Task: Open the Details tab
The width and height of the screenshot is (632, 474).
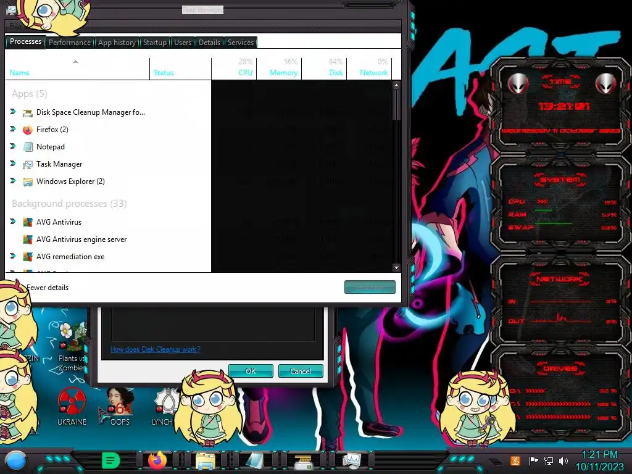Action: click(x=210, y=43)
